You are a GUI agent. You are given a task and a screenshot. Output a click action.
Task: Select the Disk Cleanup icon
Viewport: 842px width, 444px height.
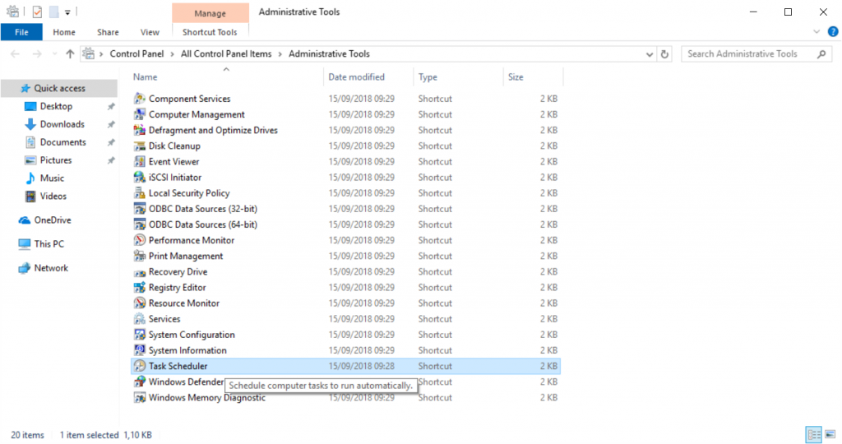click(140, 146)
